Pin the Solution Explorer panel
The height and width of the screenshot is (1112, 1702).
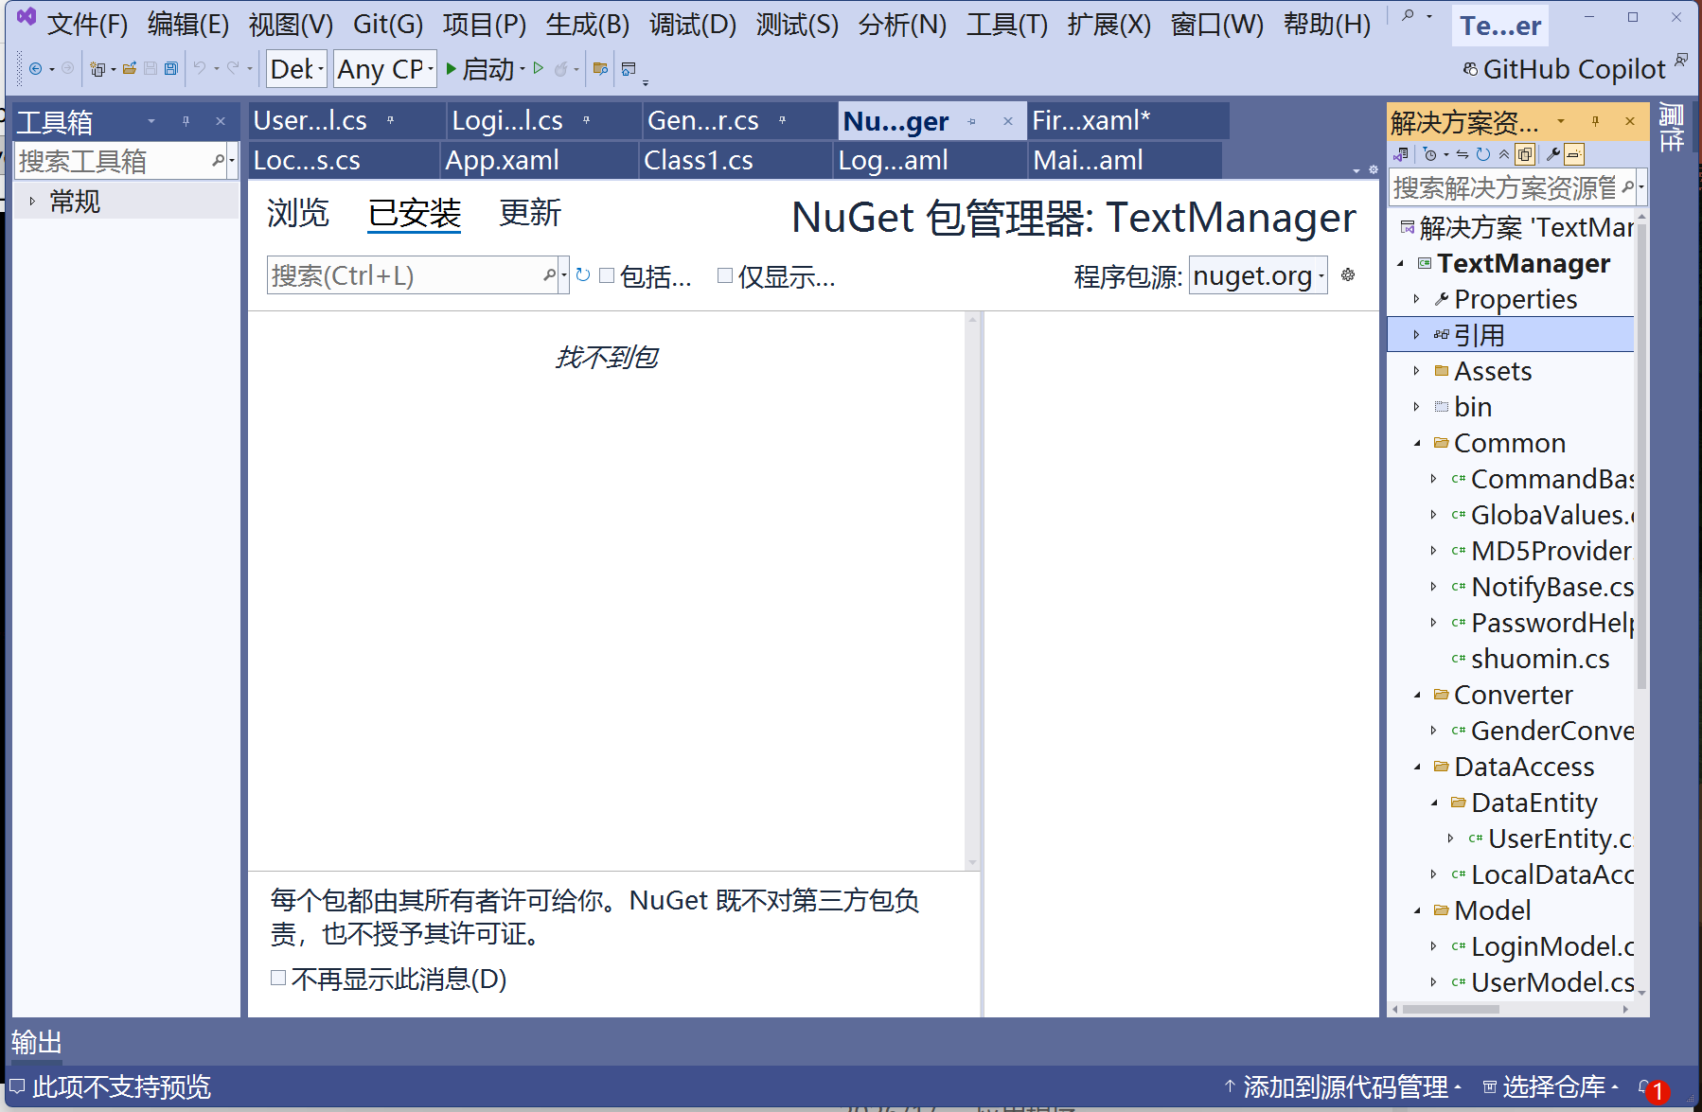click(x=1596, y=121)
